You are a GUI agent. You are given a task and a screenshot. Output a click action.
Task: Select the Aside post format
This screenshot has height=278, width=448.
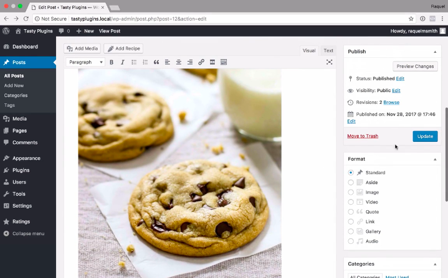tap(351, 182)
